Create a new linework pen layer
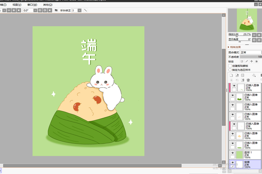This screenshot has width=262, height=174. click(x=237, y=75)
